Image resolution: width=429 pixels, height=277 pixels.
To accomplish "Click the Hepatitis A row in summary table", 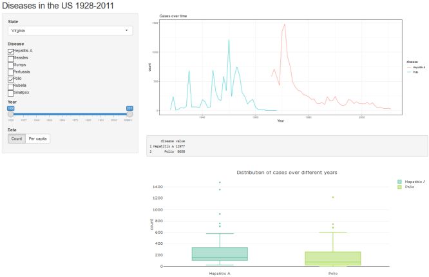I will tap(167, 146).
